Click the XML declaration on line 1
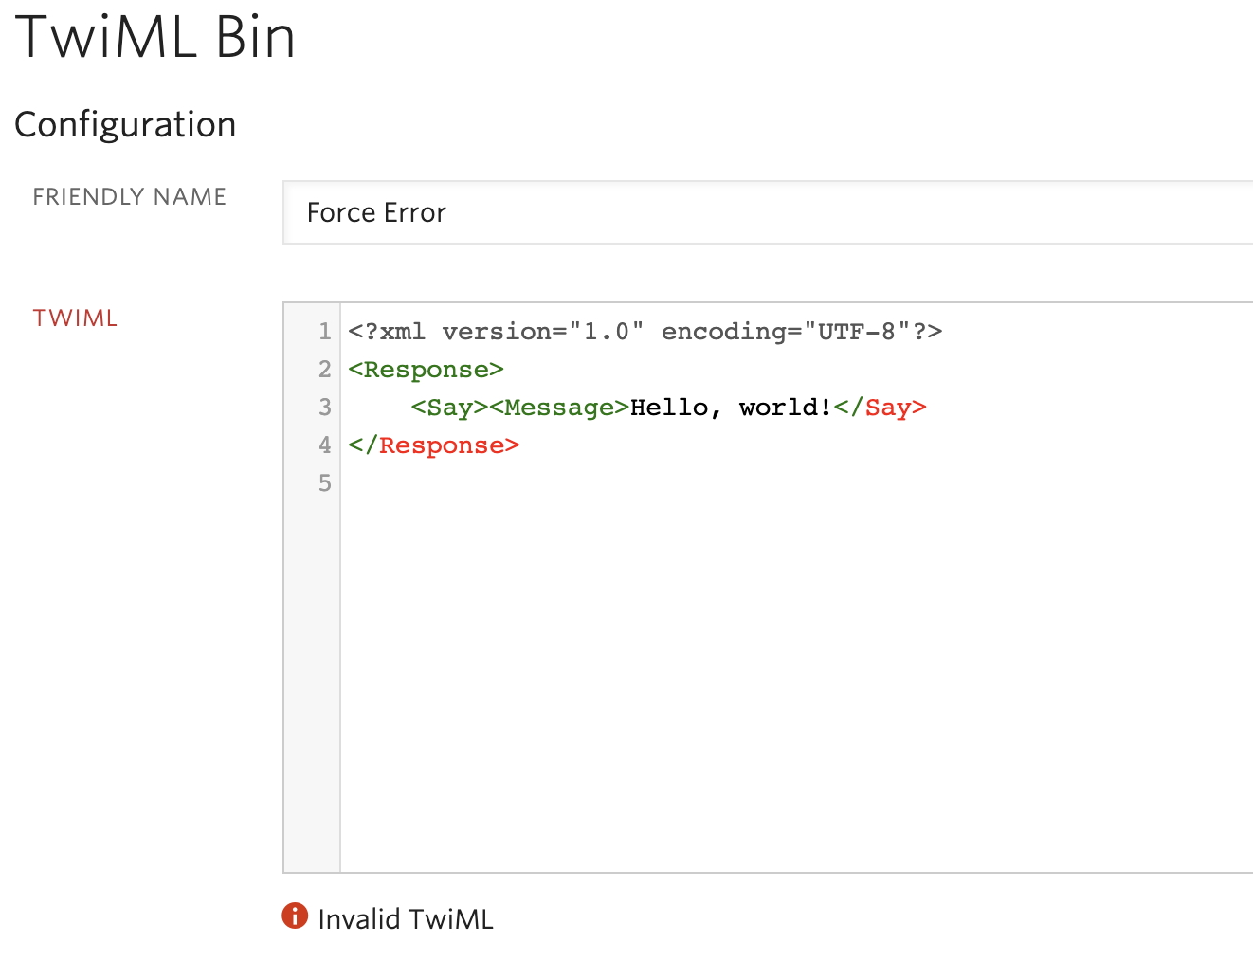This screenshot has width=1253, height=980. (x=645, y=332)
